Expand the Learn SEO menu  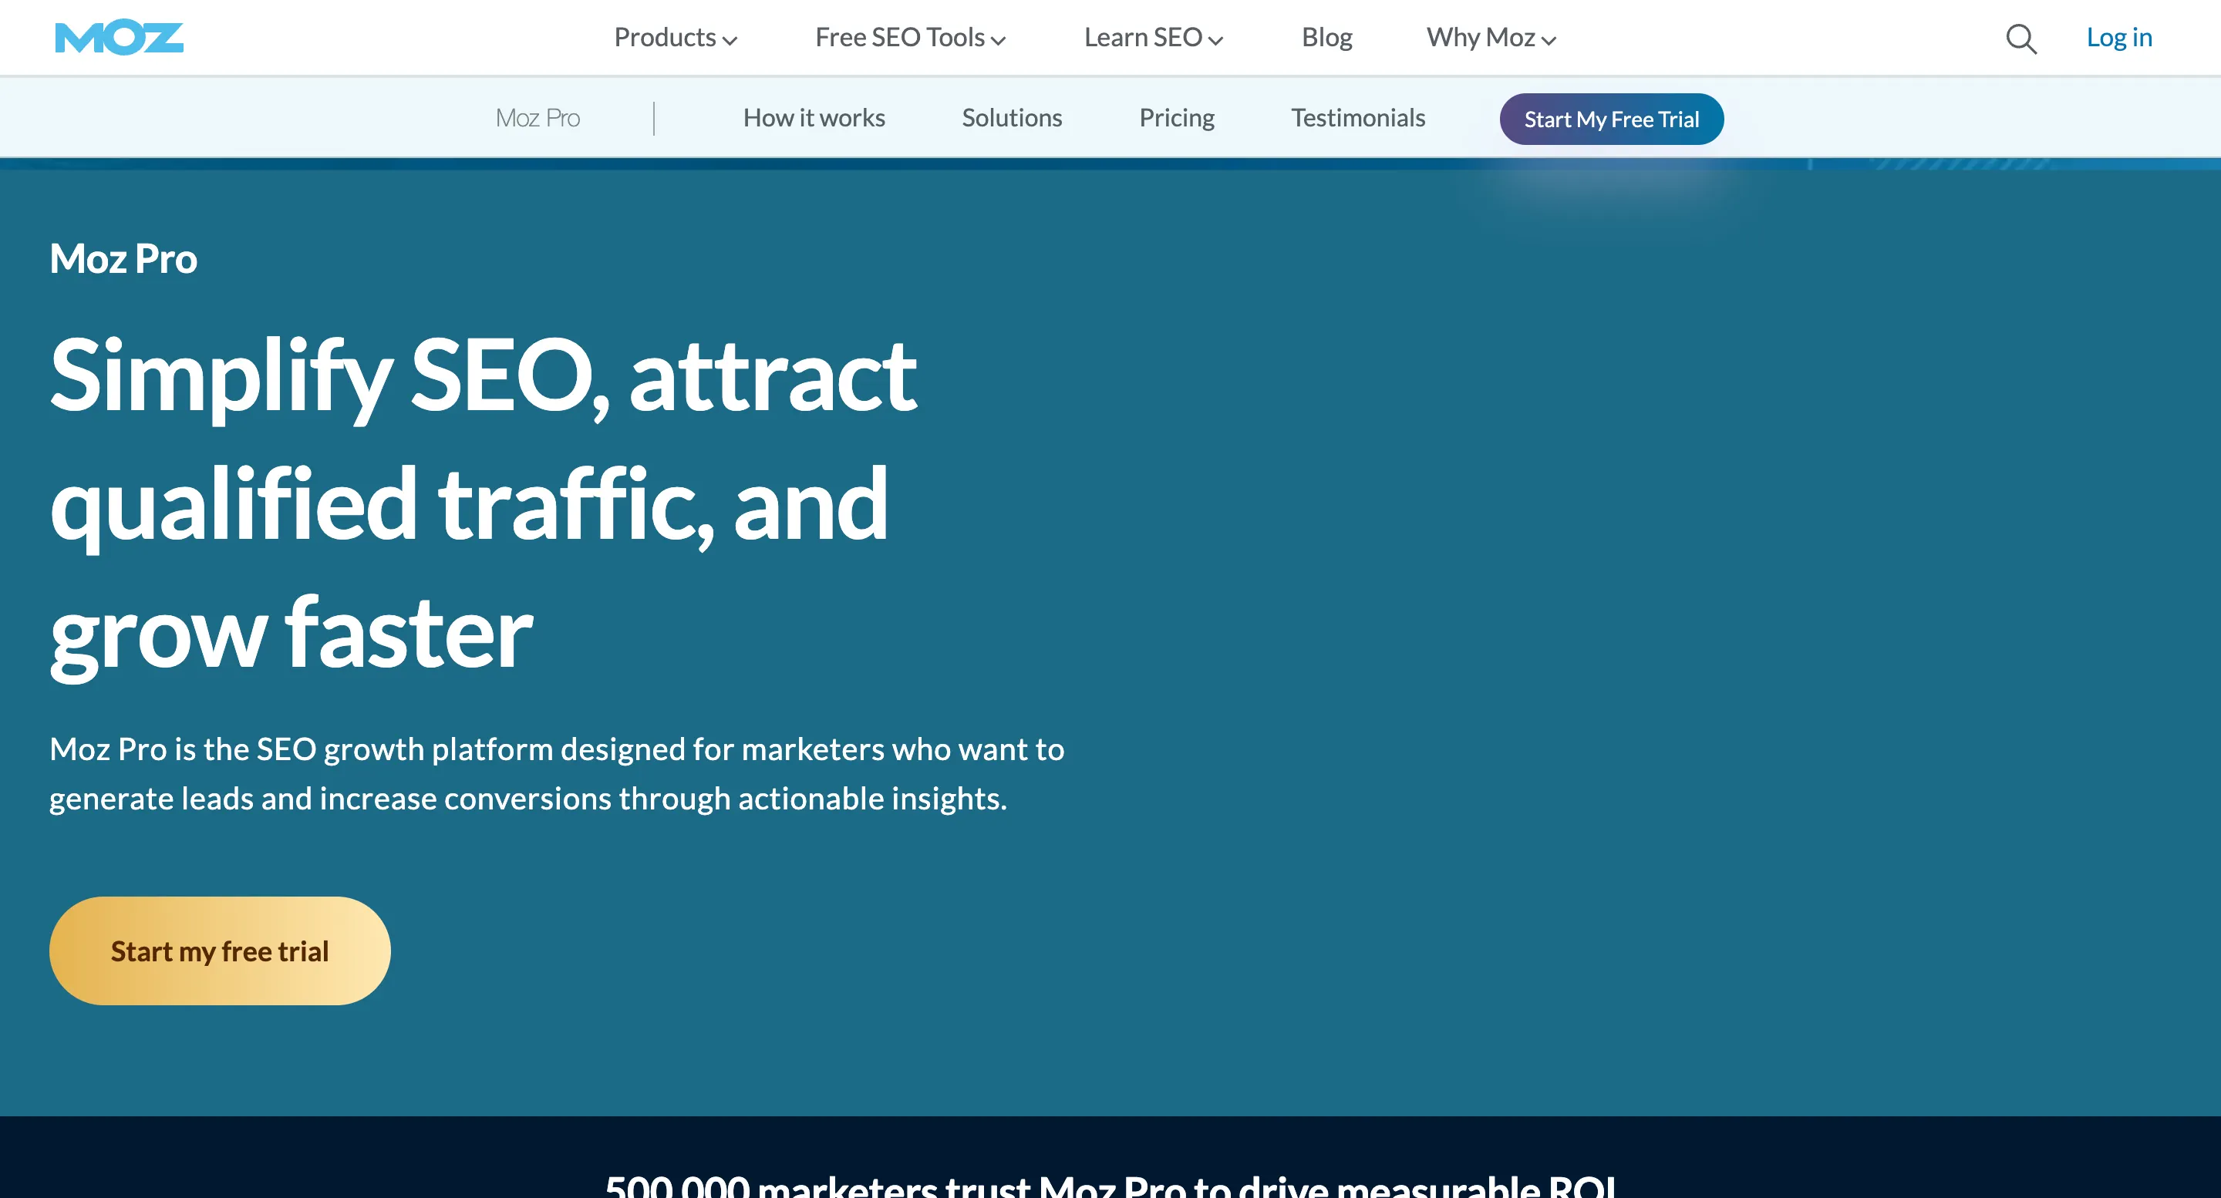pyautogui.click(x=1154, y=38)
